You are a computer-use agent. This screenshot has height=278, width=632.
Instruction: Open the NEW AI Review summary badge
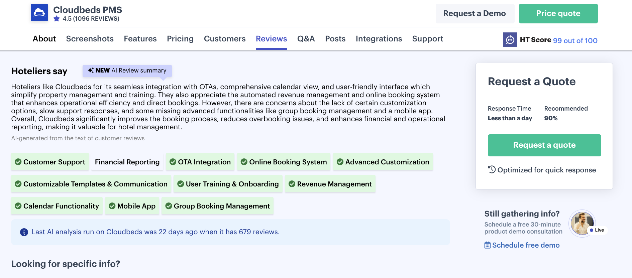tap(127, 71)
